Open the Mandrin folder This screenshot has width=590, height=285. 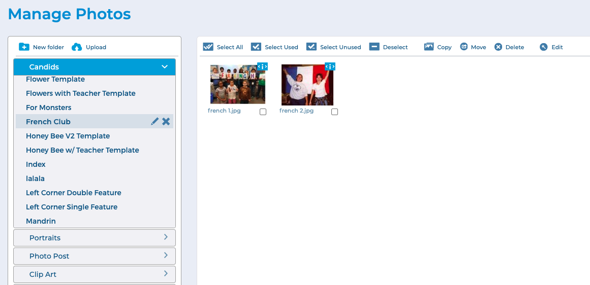tap(41, 221)
